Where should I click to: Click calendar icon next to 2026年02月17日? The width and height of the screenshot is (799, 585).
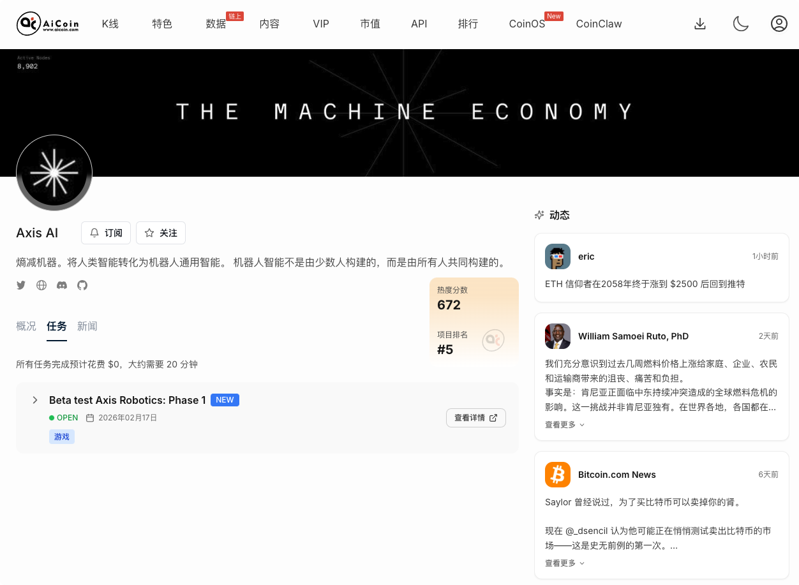(90, 418)
